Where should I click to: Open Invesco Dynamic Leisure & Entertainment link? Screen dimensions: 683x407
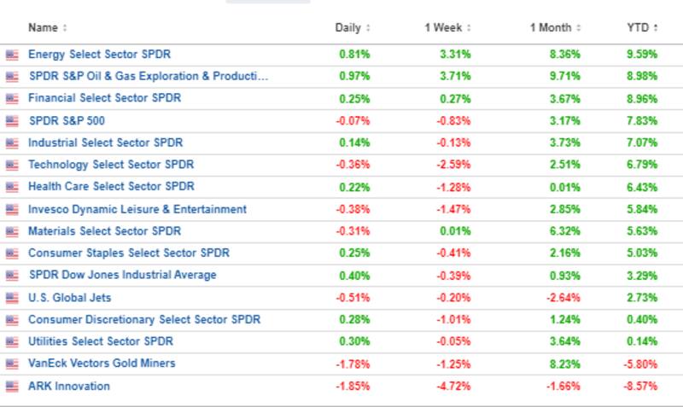coord(137,209)
